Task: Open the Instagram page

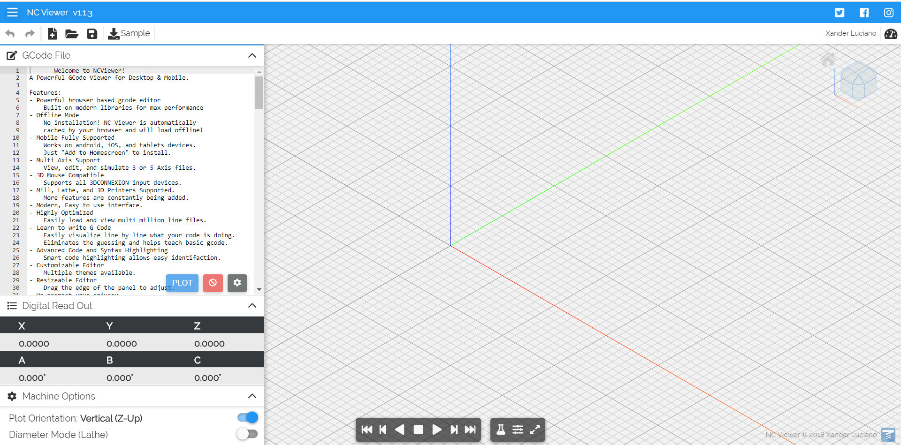Action: [x=888, y=13]
